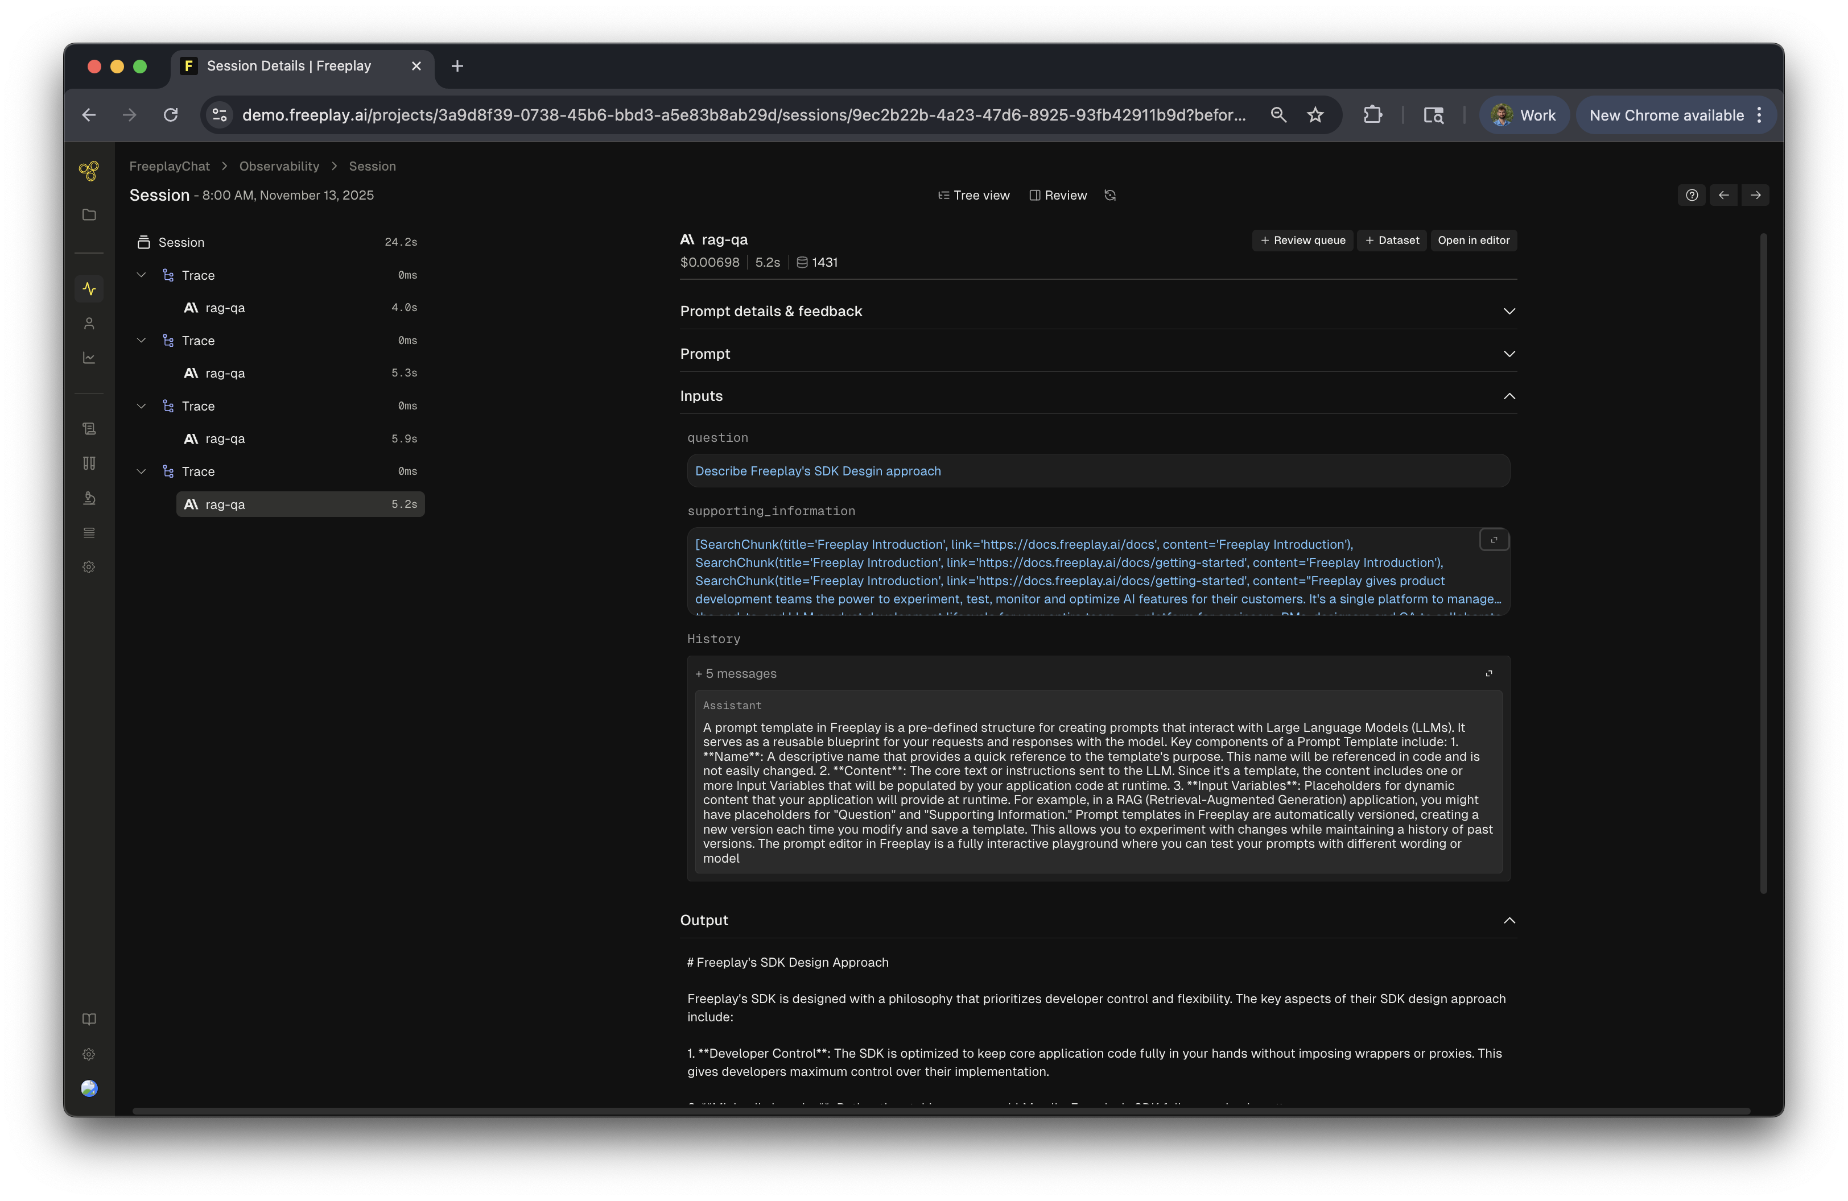The image size is (1848, 1201).
Task: Open the Observability activity panel in the sidebar
Action: coord(89,289)
